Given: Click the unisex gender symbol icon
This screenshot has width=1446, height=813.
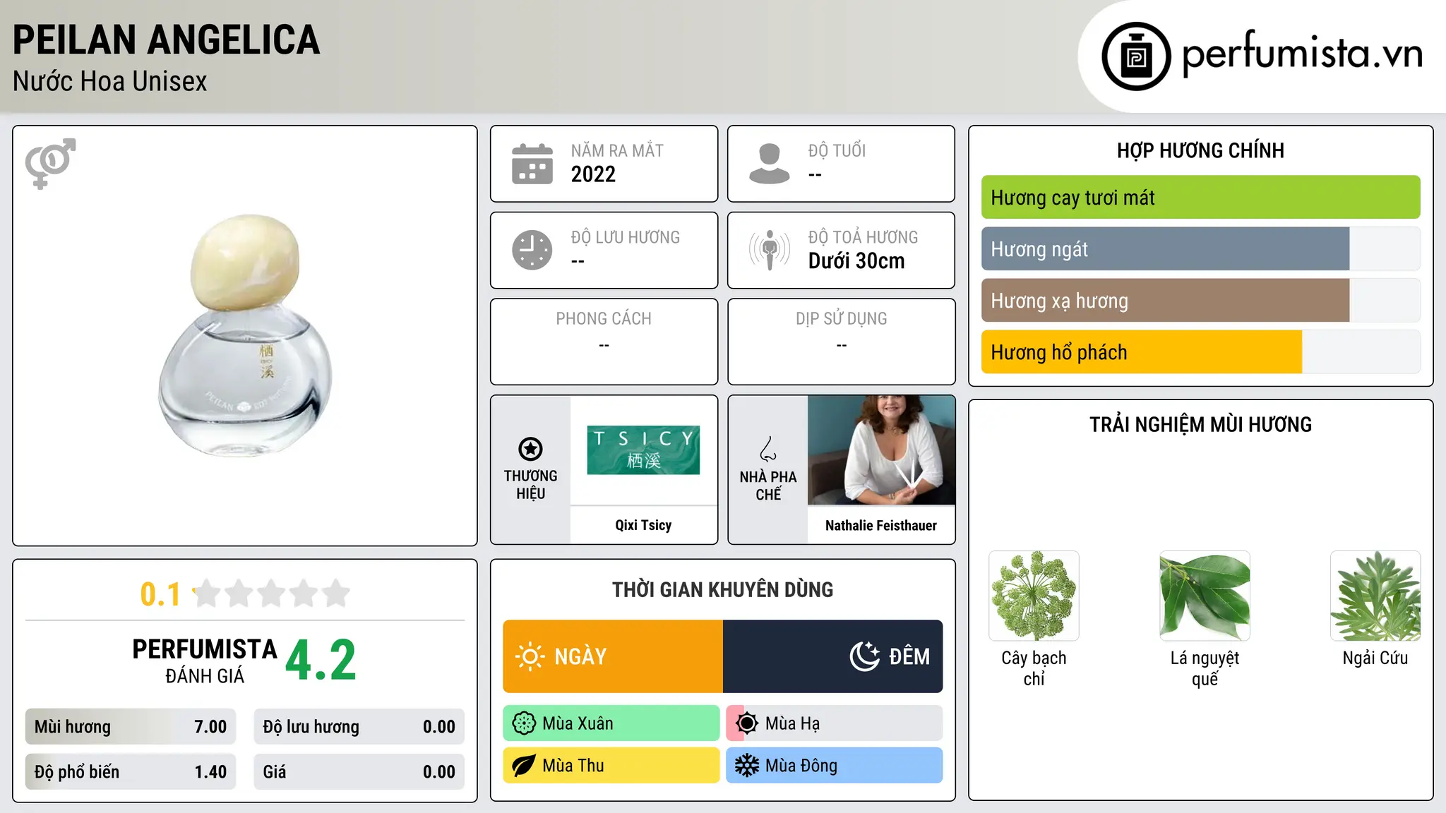Looking at the screenshot, I should (50, 164).
